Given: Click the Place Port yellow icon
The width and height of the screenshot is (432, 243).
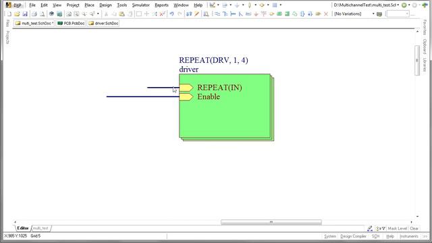Looking at the screenshot, I should 318,13.
